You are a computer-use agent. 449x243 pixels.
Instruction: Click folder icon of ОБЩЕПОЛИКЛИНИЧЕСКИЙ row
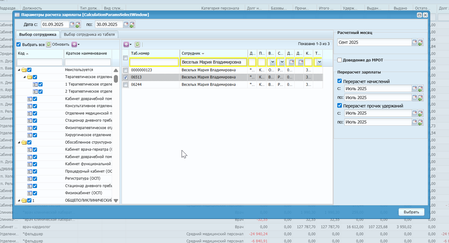pyautogui.click(x=24, y=200)
